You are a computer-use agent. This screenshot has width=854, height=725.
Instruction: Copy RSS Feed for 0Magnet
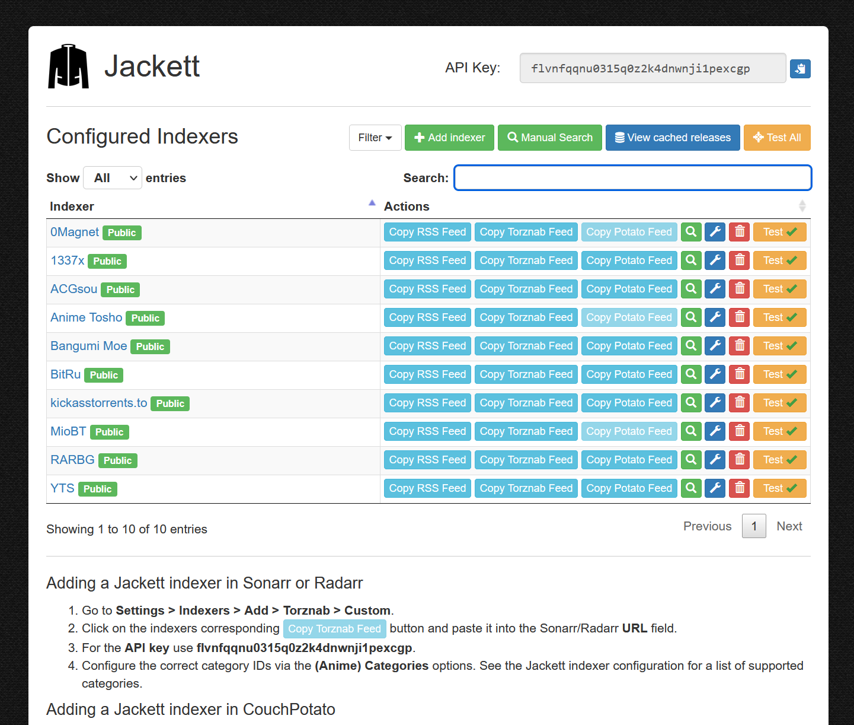[x=427, y=232]
